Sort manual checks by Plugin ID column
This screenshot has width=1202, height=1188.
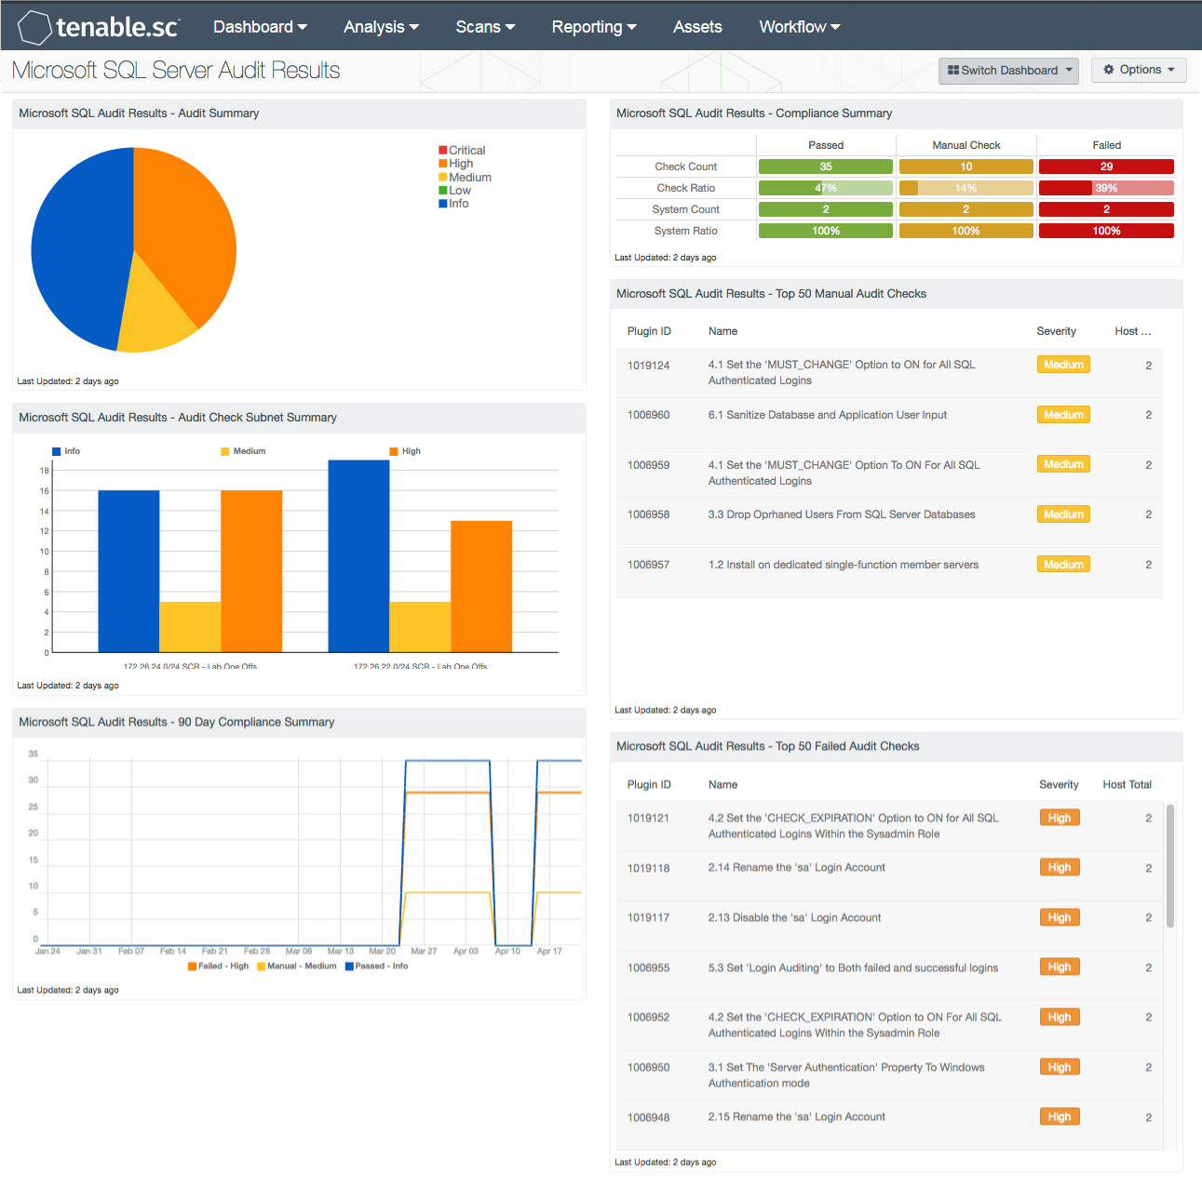tap(649, 331)
